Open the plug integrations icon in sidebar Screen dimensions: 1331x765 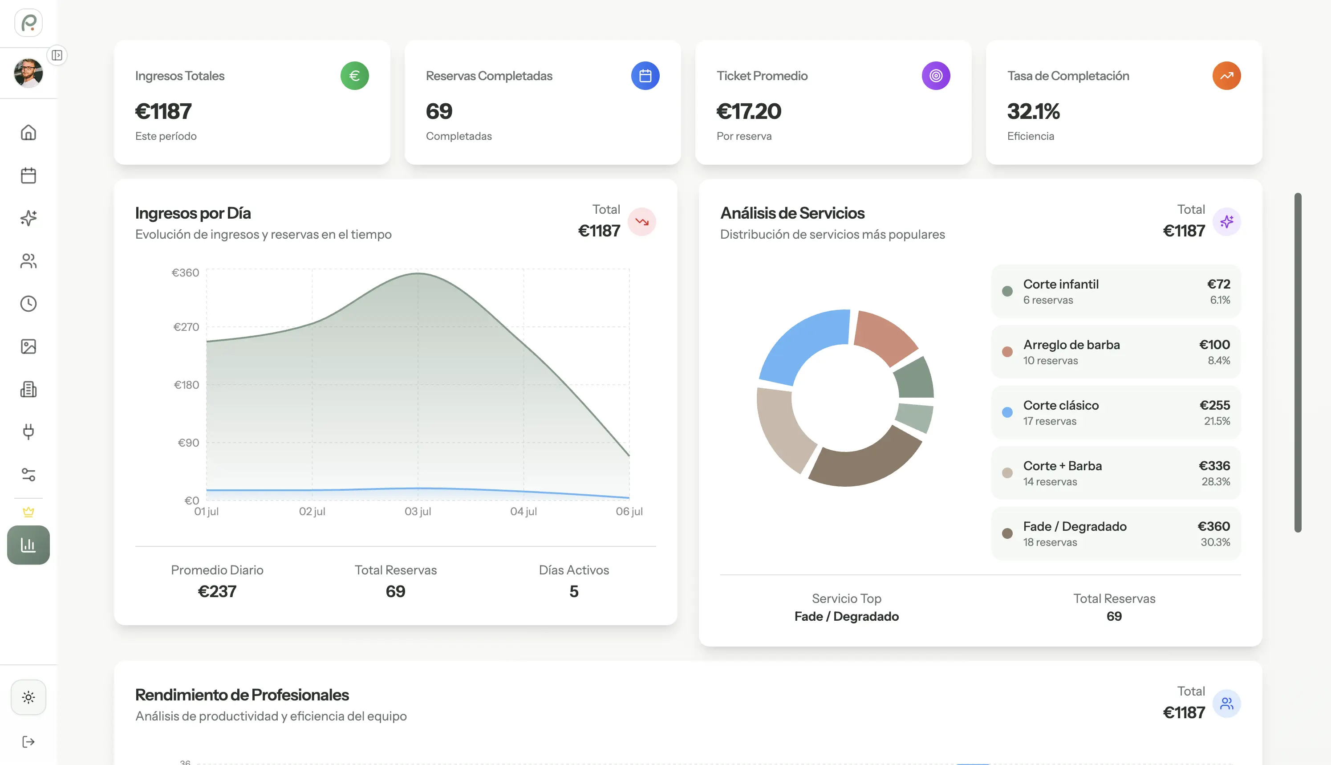pyautogui.click(x=28, y=432)
